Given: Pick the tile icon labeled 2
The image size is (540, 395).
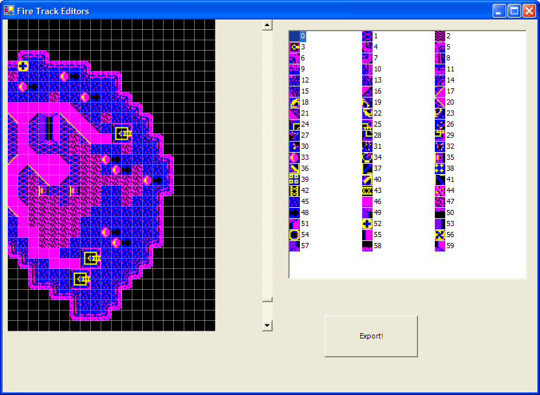Looking at the screenshot, I should pyautogui.click(x=440, y=36).
